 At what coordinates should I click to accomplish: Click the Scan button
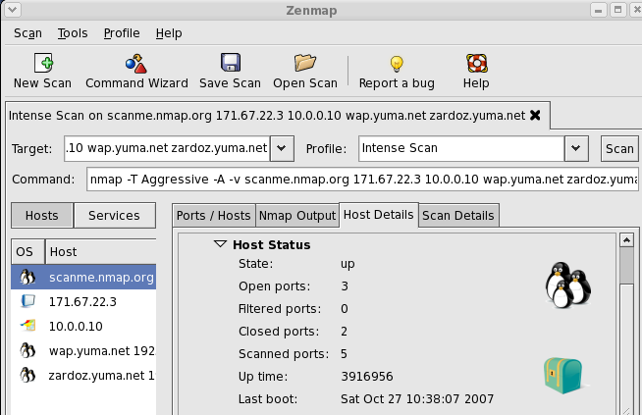click(x=619, y=148)
